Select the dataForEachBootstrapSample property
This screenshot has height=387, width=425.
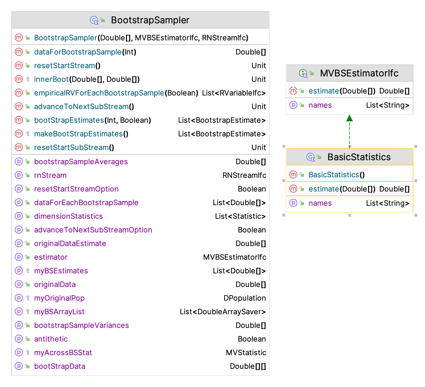coord(86,203)
